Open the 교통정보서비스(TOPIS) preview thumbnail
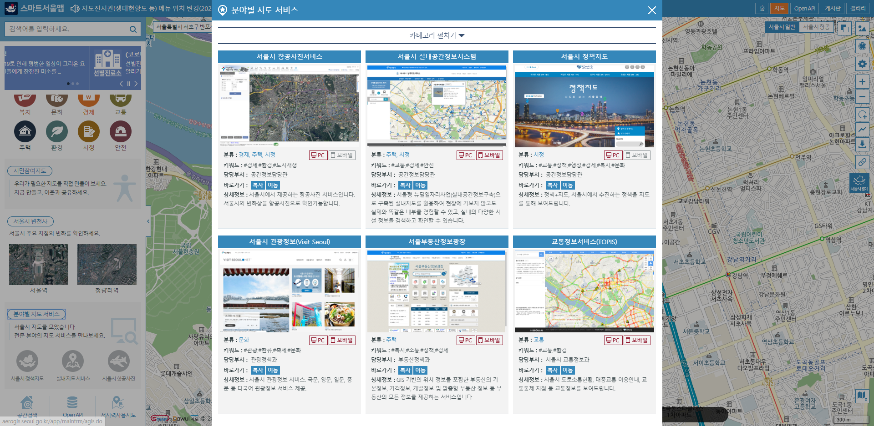Viewport: 874px width, 426px height. click(584, 291)
